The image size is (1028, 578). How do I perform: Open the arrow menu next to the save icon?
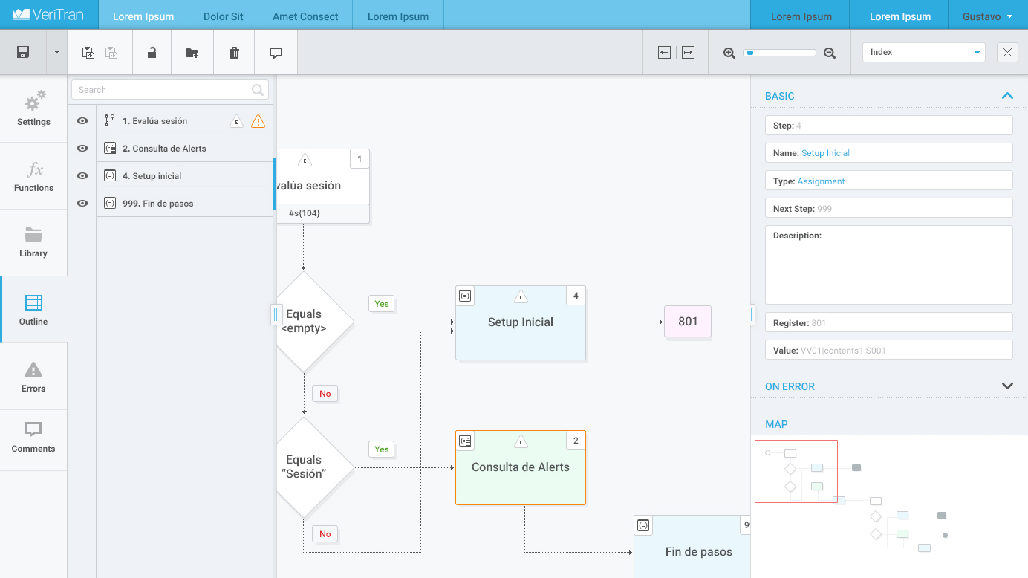(x=56, y=53)
